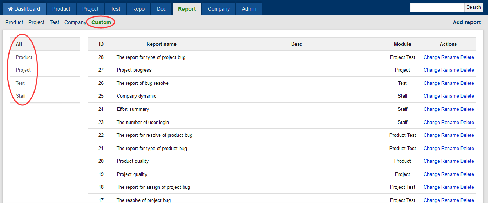
Task: Open the Company submenu under Report
Action: tap(75, 22)
